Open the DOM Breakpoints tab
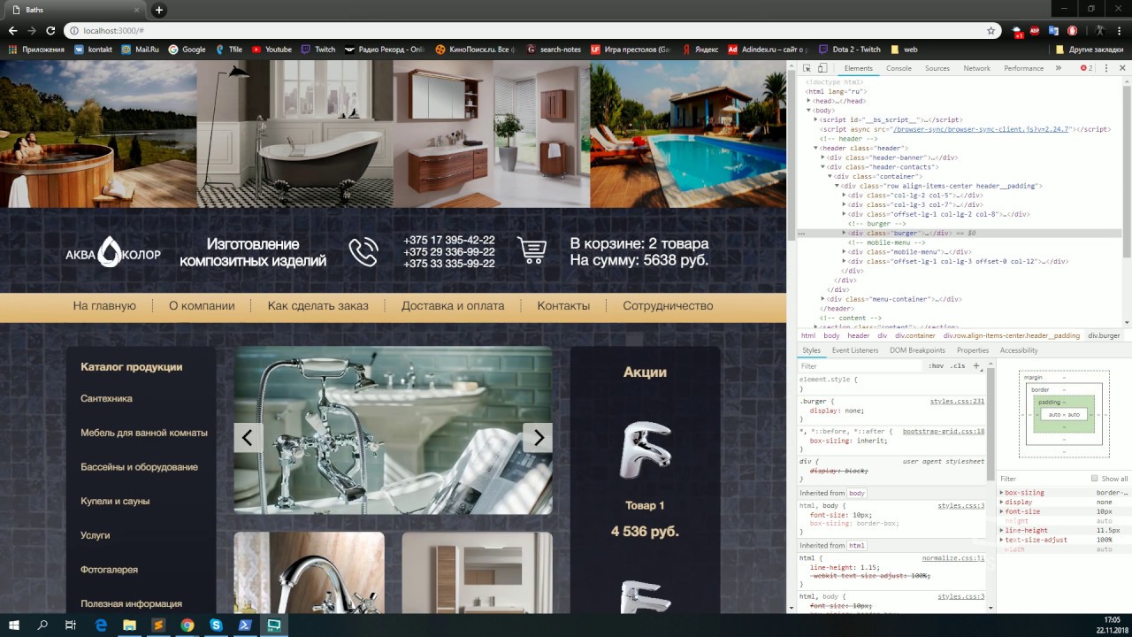Viewport: 1132px width, 637px height. 917,350
